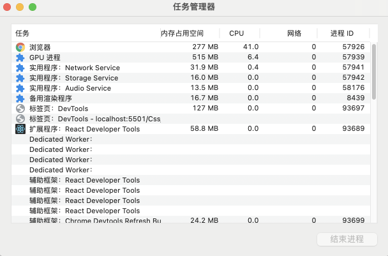Click the puzzle icon beside GPU 进程

(20, 57)
